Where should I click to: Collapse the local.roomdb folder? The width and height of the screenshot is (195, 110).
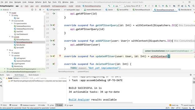(x=10, y=21)
